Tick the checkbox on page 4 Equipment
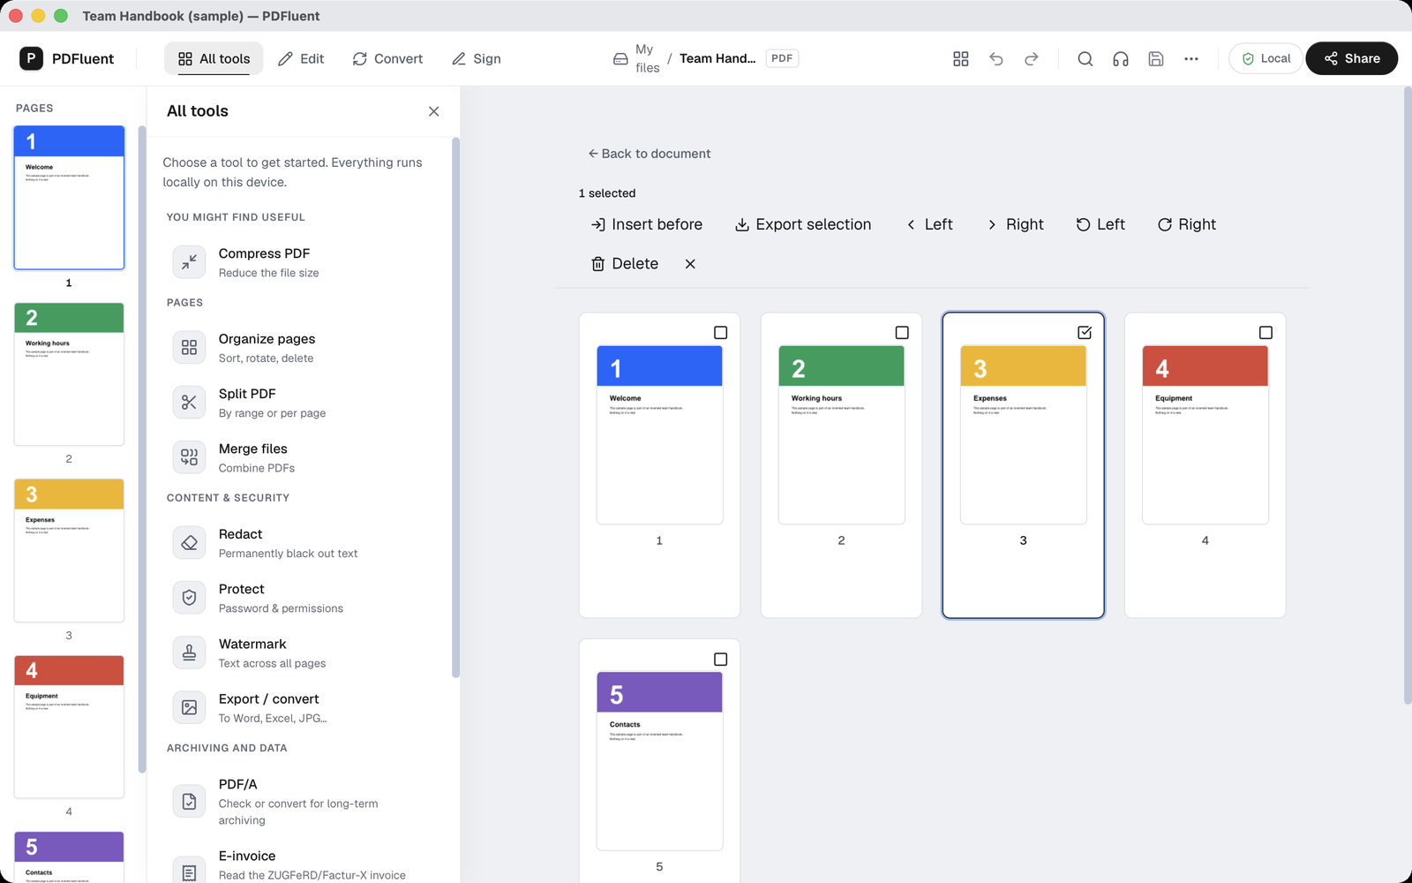This screenshot has width=1412, height=883. coord(1266,333)
